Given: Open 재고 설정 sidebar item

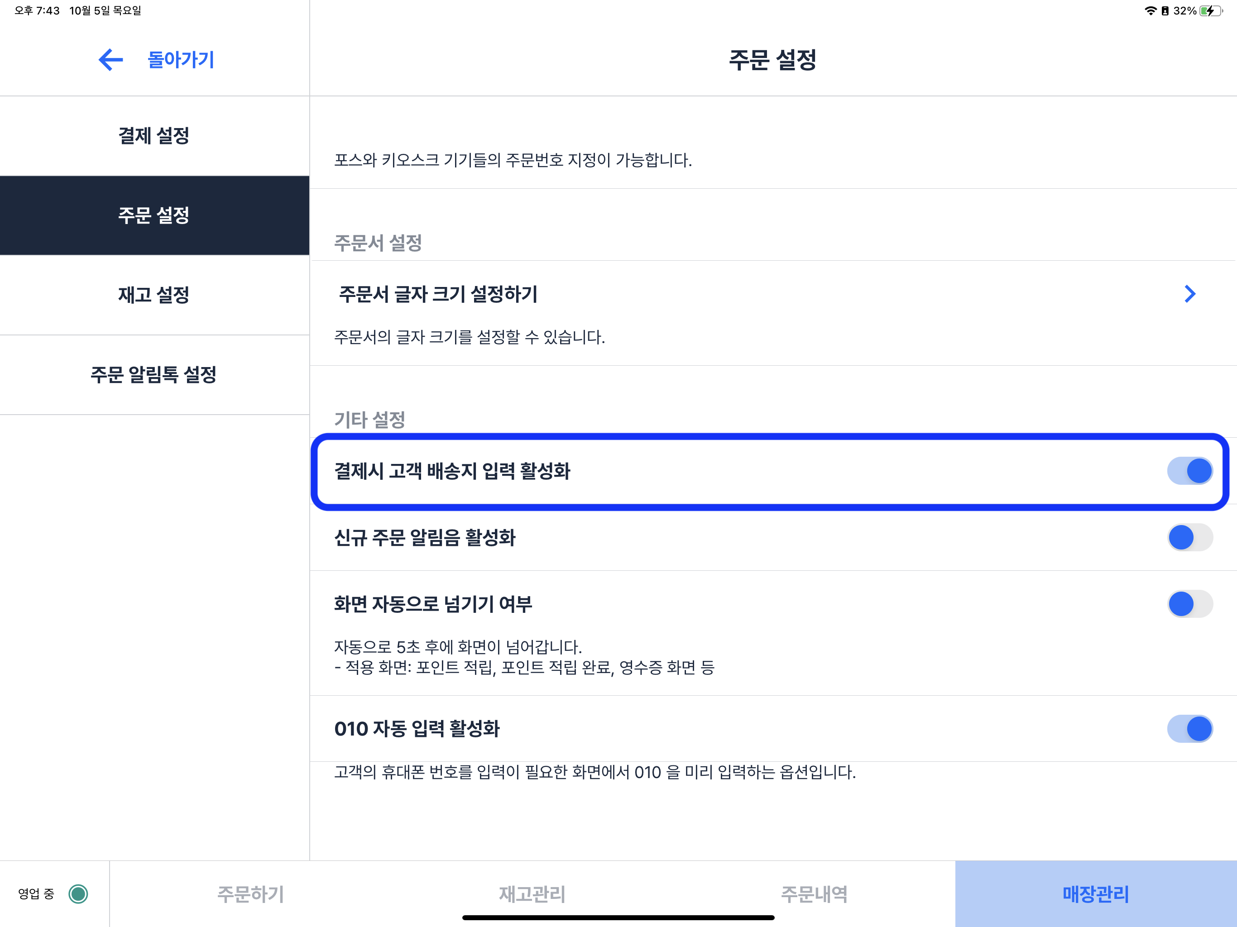Looking at the screenshot, I should (154, 295).
